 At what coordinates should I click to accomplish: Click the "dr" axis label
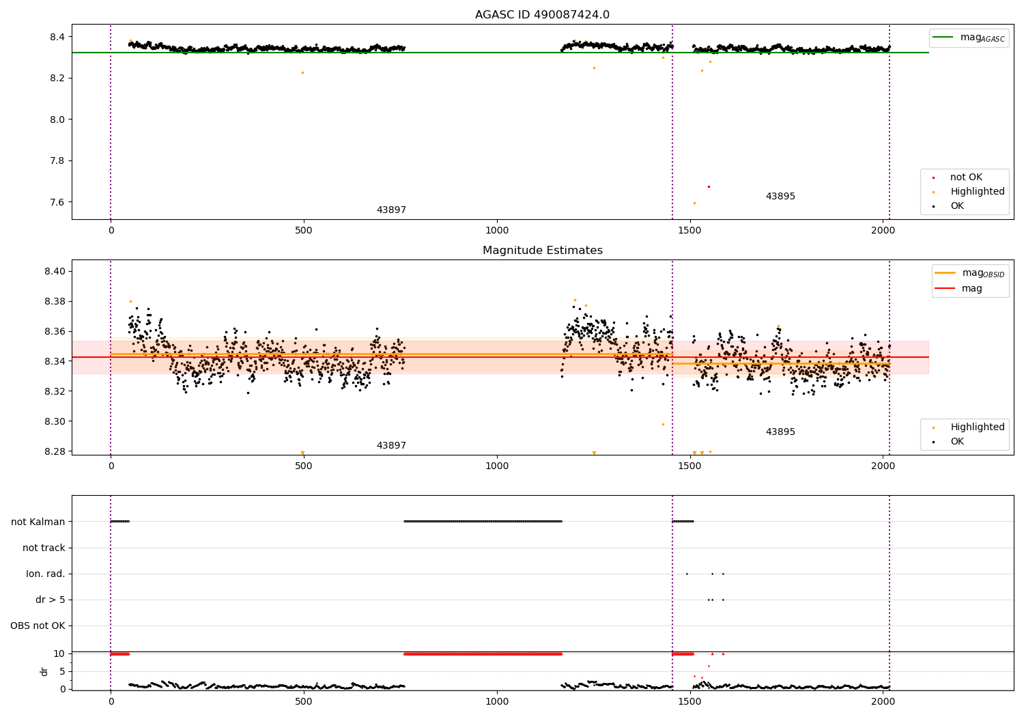coord(44,671)
